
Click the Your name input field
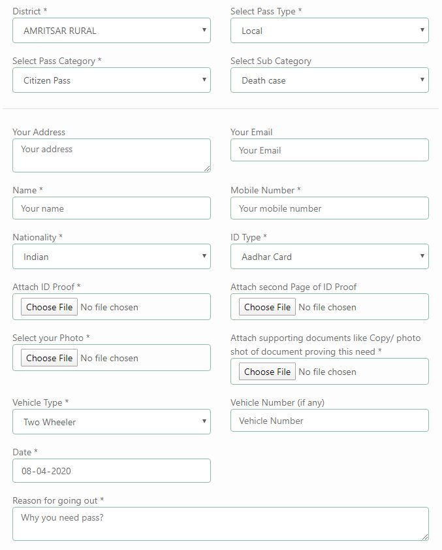[112, 208]
